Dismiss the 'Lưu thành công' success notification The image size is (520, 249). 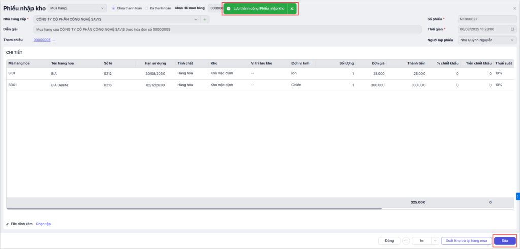pyautogui.click(x=292, y=9)
